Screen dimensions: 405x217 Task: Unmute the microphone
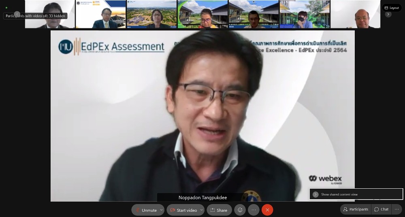pos(146,210)
